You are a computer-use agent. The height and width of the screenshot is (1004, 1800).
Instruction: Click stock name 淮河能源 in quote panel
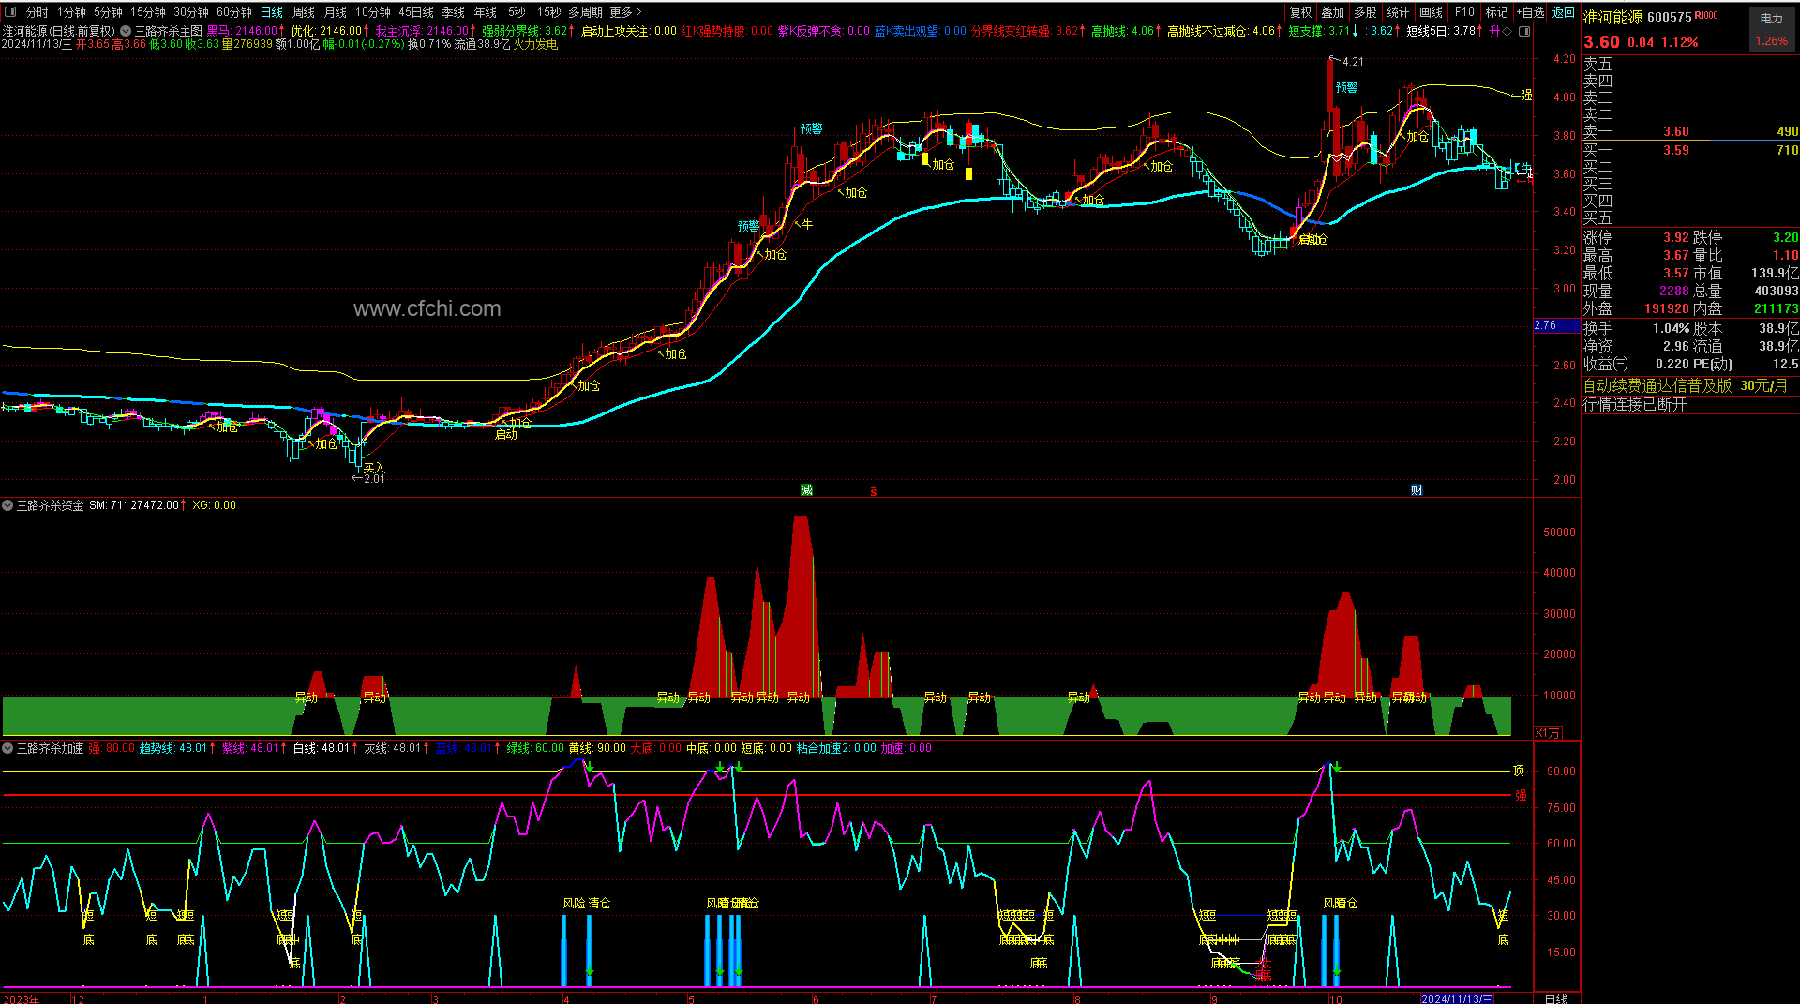1612,18
